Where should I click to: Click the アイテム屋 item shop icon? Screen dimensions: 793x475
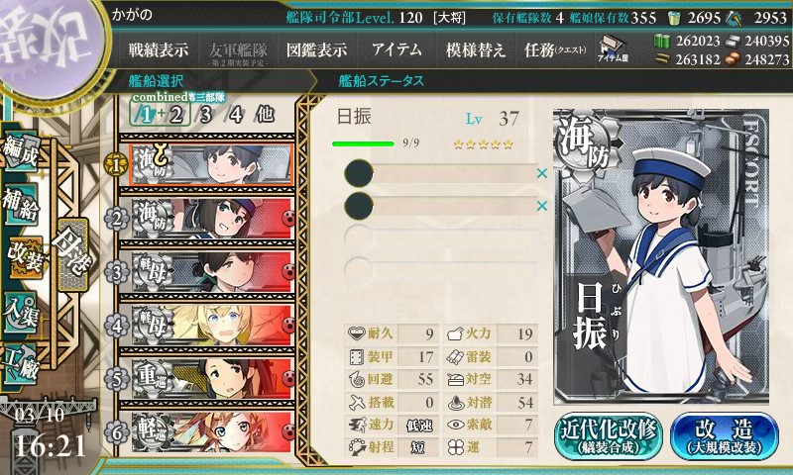click(x=613, y=48)
